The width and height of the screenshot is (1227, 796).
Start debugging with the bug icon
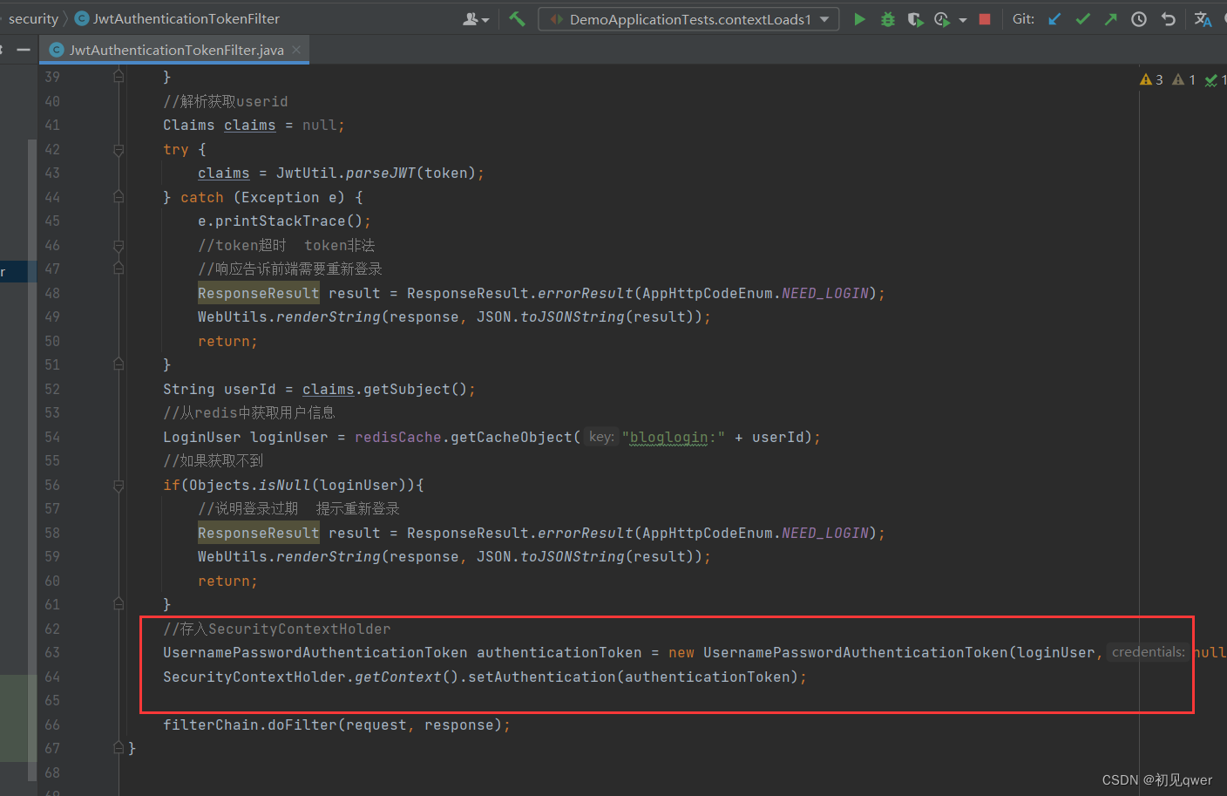point(887,18)
